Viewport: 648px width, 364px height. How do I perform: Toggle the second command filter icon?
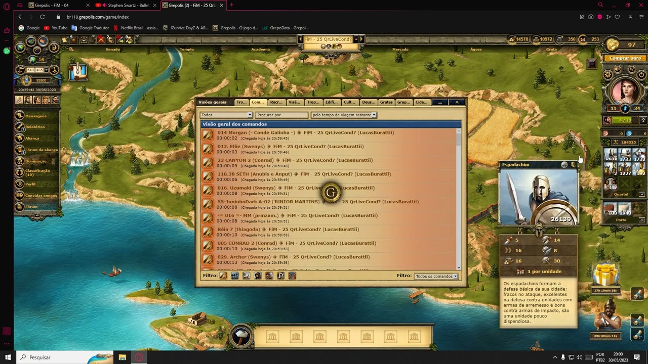[235, 276]
